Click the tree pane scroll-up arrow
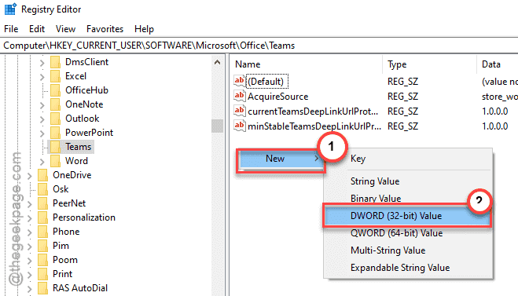 (x=218, y=62)
